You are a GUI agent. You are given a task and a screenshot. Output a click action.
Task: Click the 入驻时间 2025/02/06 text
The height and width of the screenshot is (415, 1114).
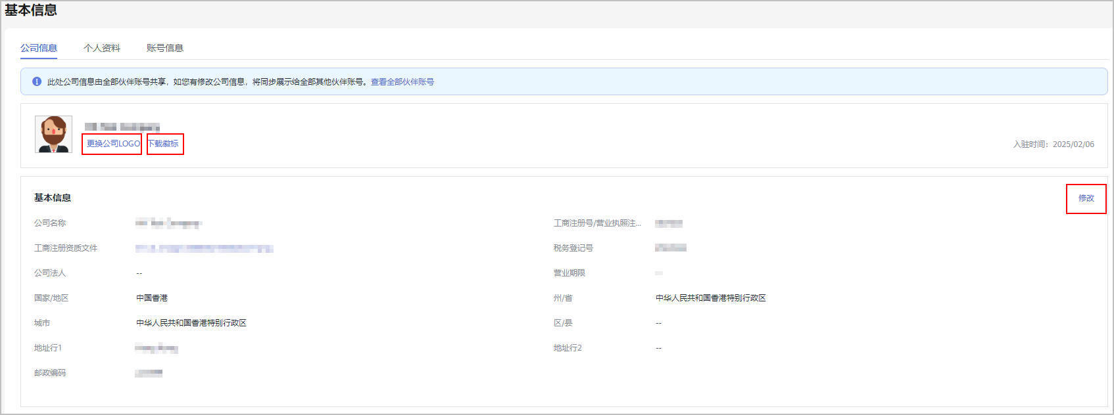pos(1053,144)
